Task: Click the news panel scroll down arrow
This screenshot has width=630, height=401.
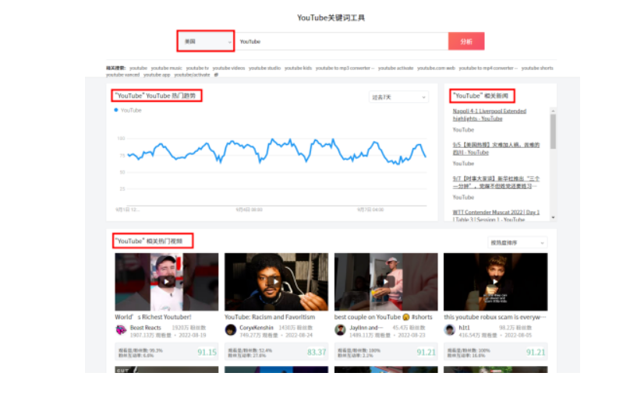Action: pos(554,217)
